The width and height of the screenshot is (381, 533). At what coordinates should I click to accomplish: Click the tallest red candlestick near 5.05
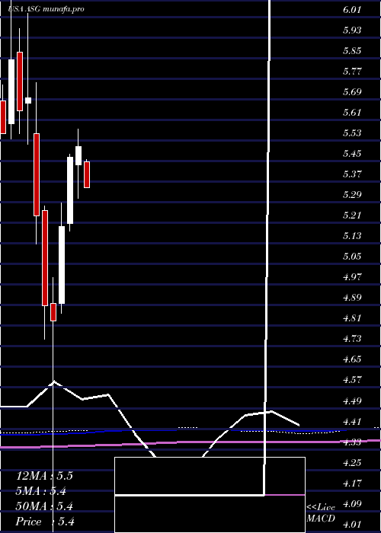[45, 258]
